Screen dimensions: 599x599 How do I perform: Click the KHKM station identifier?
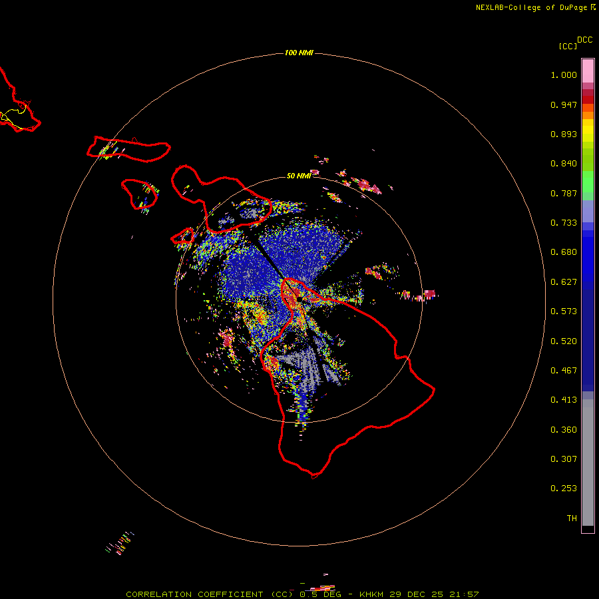pyautogui.click(x=371, y=594)
